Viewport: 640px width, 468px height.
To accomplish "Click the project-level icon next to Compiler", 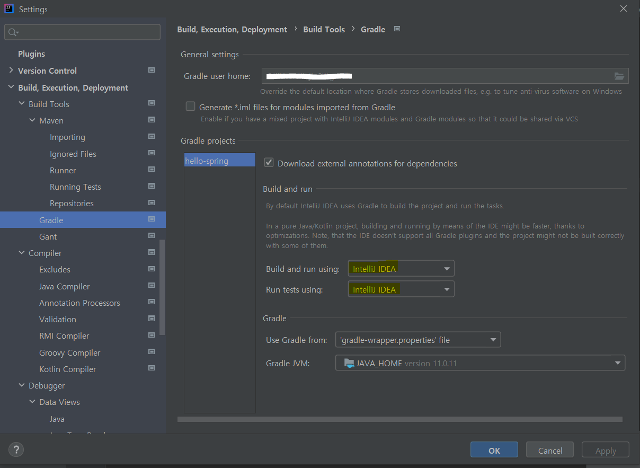I will click(x=152, y=252).
